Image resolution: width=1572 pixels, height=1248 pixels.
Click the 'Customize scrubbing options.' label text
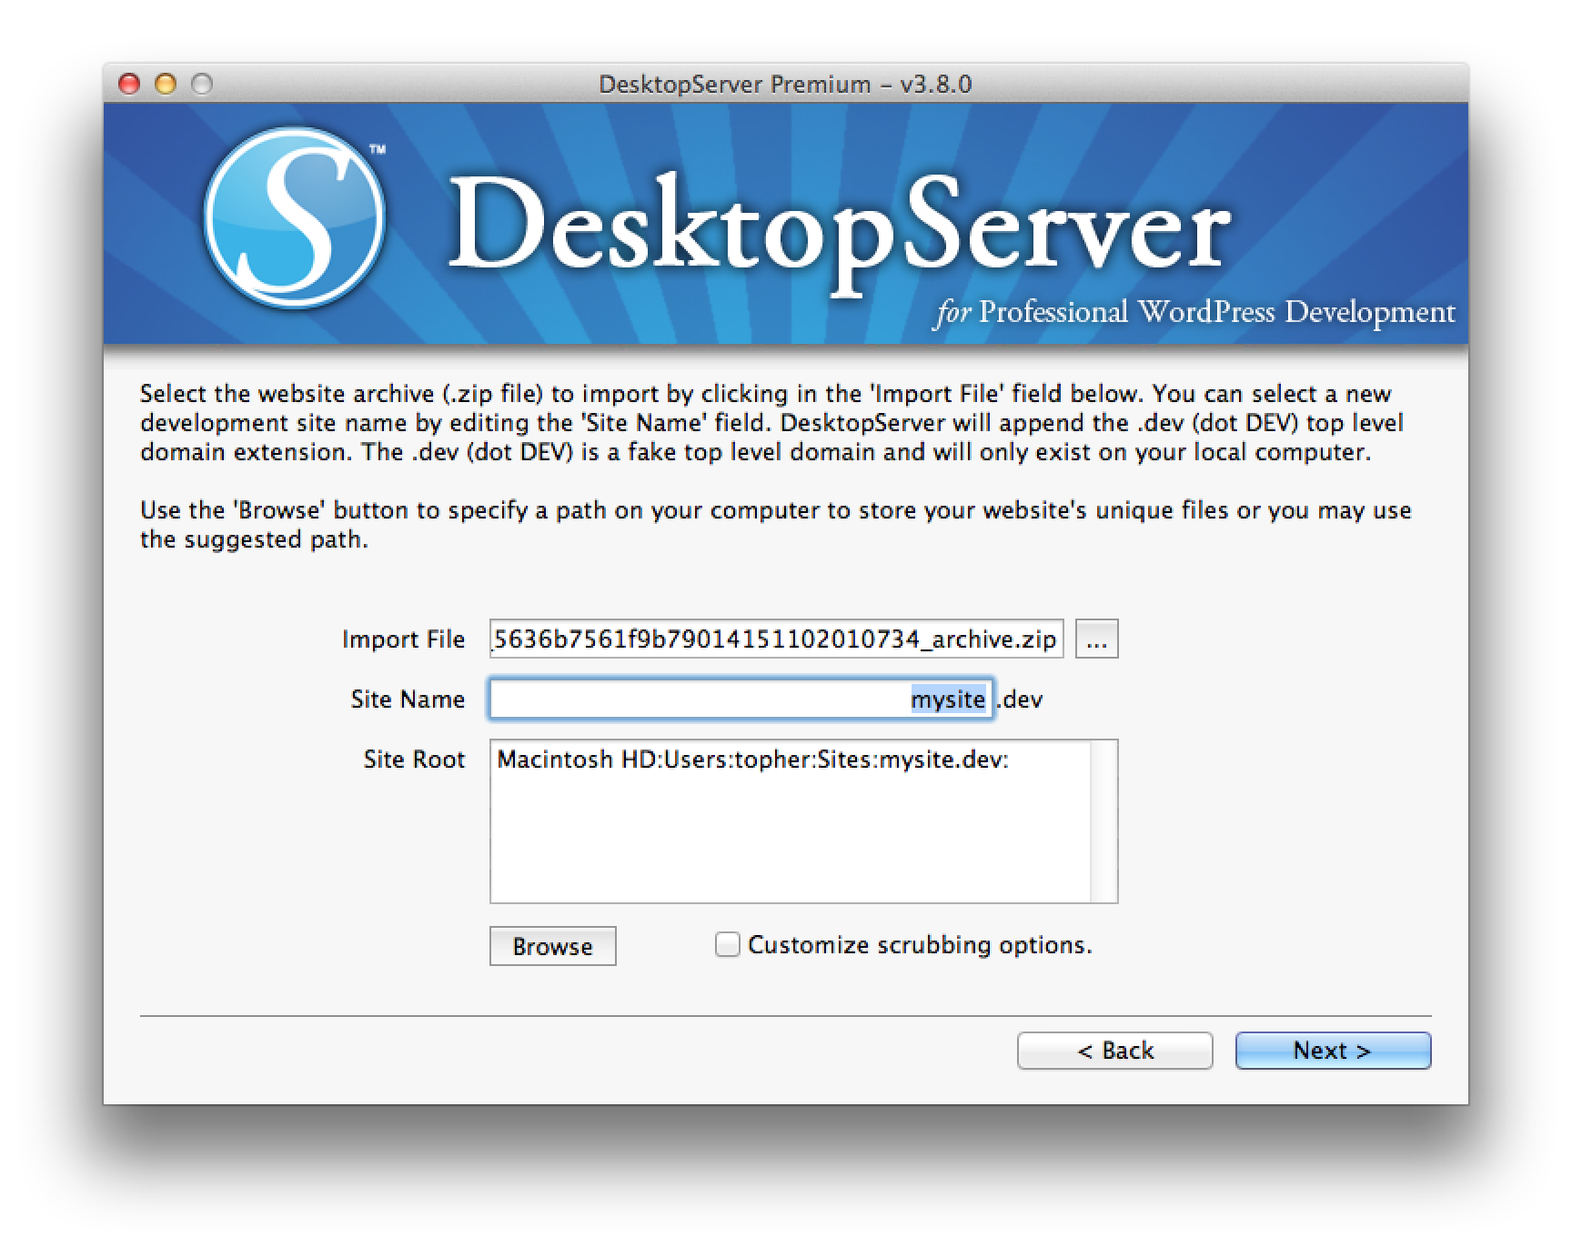coord(920,945)
